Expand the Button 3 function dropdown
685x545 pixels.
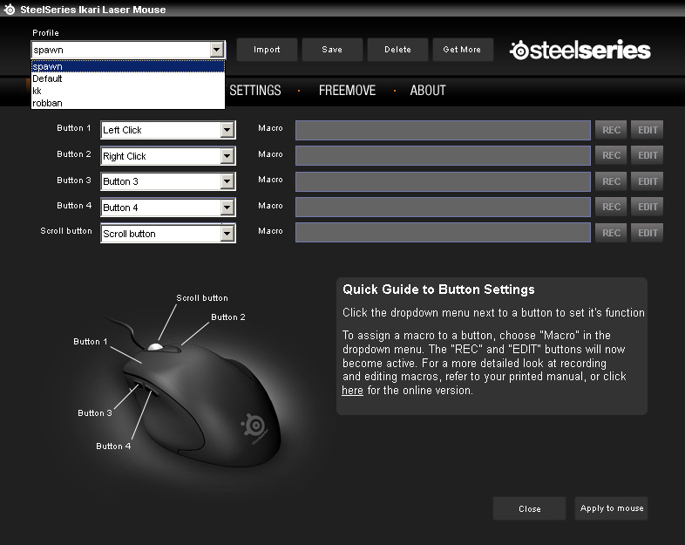[x=227, y=181]
